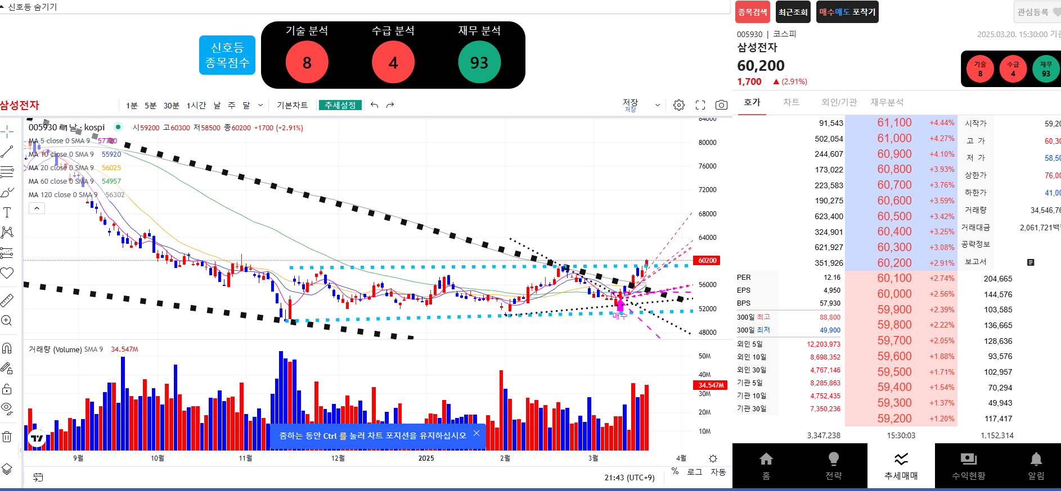The width and height of the screenshot is (1061, 491).
Task: Open 전략 lightbulb in bottom navigation
Action: 834,466
